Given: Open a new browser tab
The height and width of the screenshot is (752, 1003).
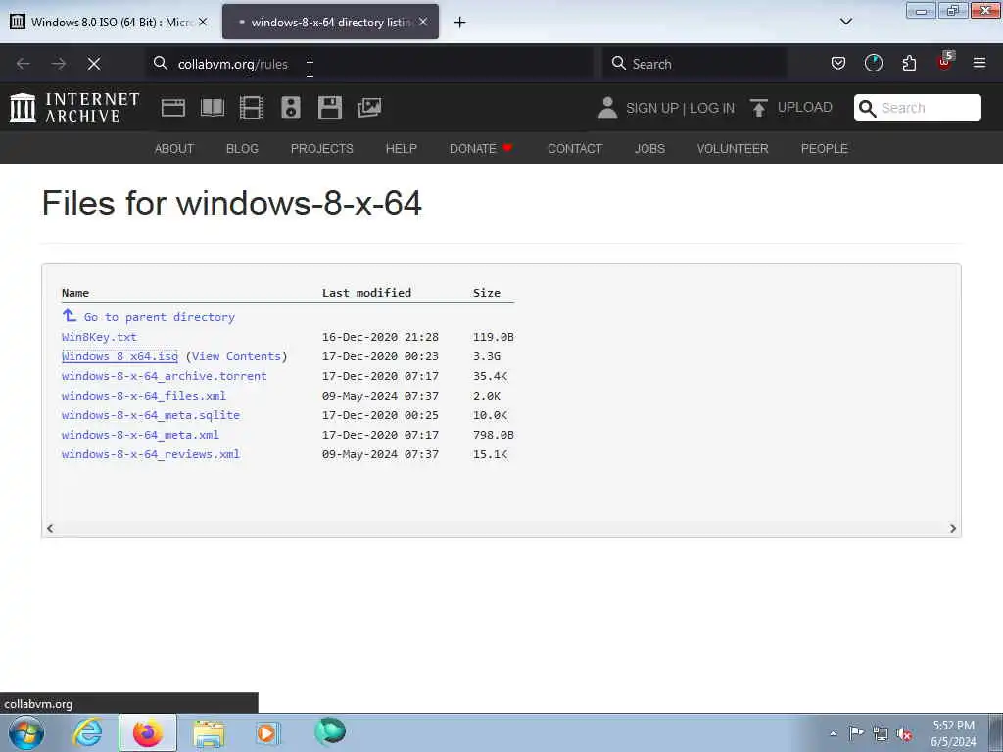Looking at the screenshot, I should point(460,23).
